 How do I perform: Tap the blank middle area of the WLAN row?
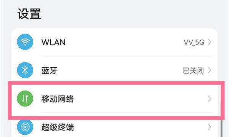[x=124, y=42]
